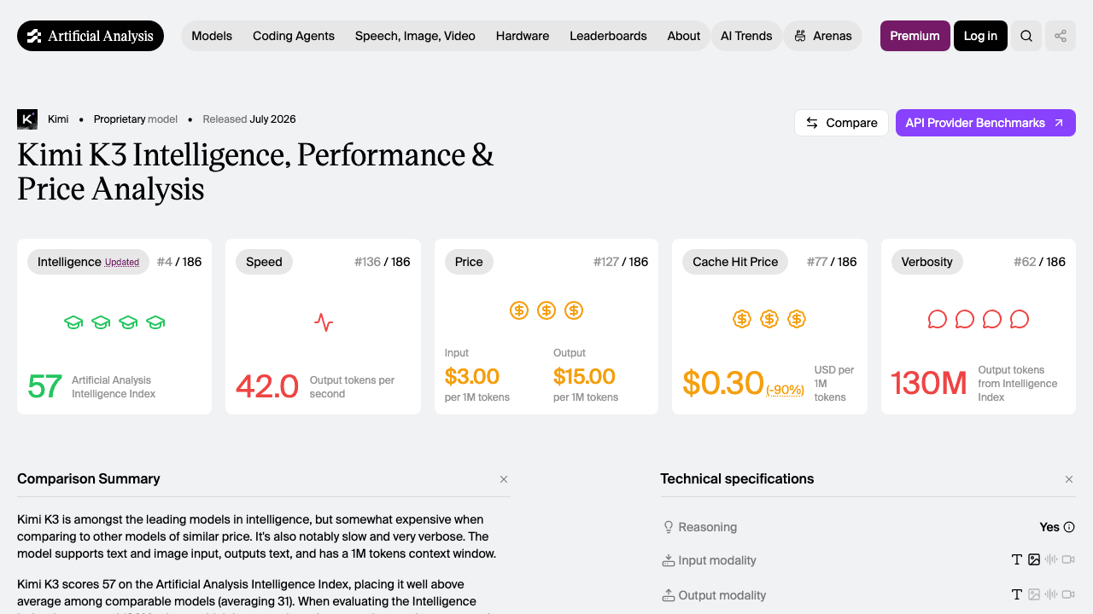Click the Output modality audio icon
1093x614 pixels.
pyautogui.click(x=1051, y=594)
